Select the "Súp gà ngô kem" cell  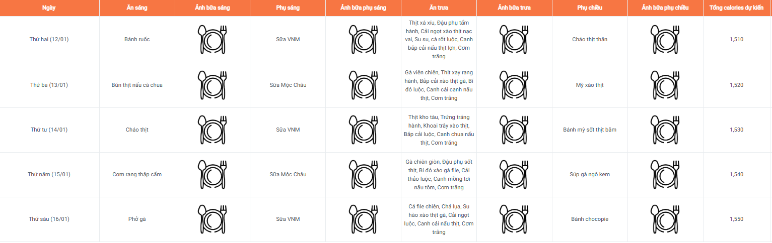(x=590, y=174)
